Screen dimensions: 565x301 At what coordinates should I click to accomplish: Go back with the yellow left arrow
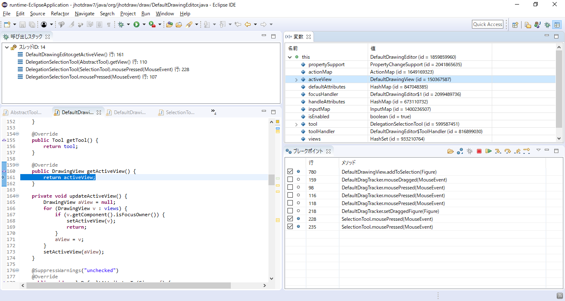[247, 24]
